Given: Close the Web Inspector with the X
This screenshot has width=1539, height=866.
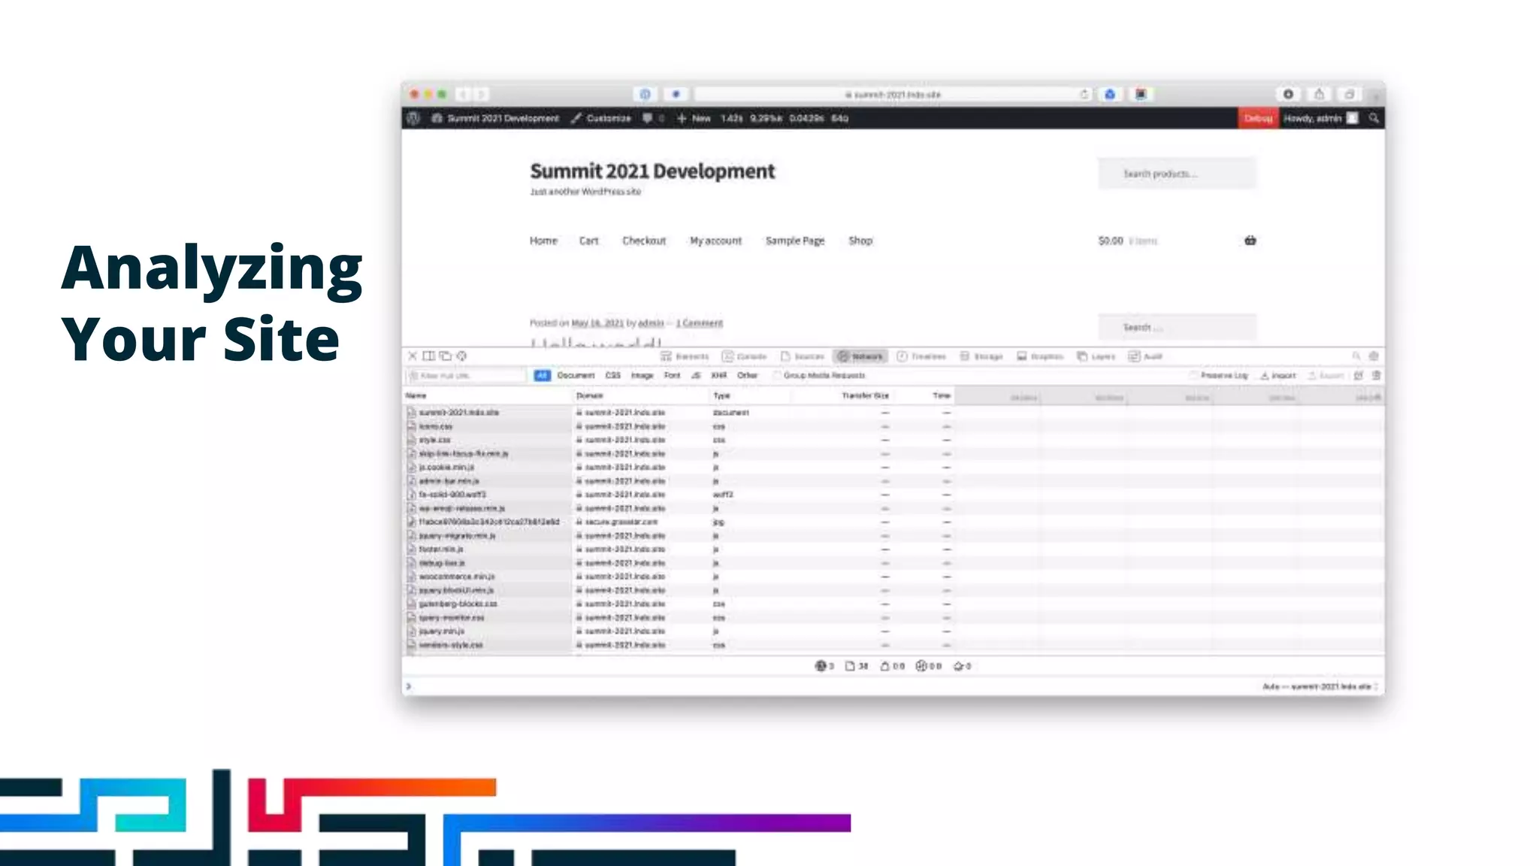Looking at the screenshot, I should pyautogui.click(x=413, y=356).
